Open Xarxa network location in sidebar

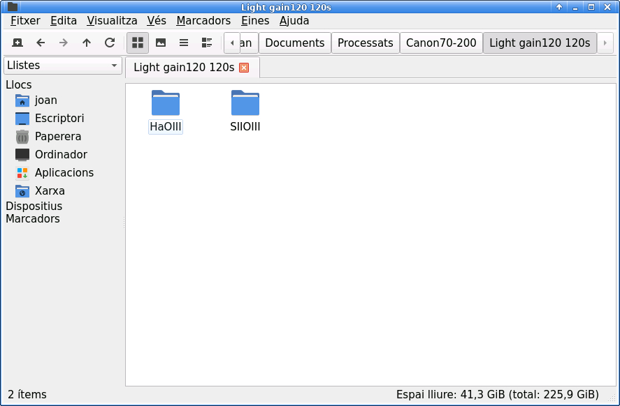coord(50,191)
